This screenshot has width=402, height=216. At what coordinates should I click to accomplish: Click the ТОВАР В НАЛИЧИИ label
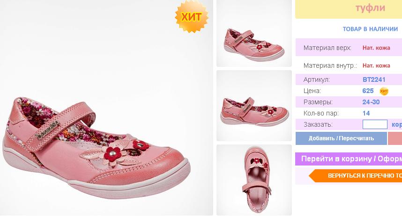pos(370,29)
